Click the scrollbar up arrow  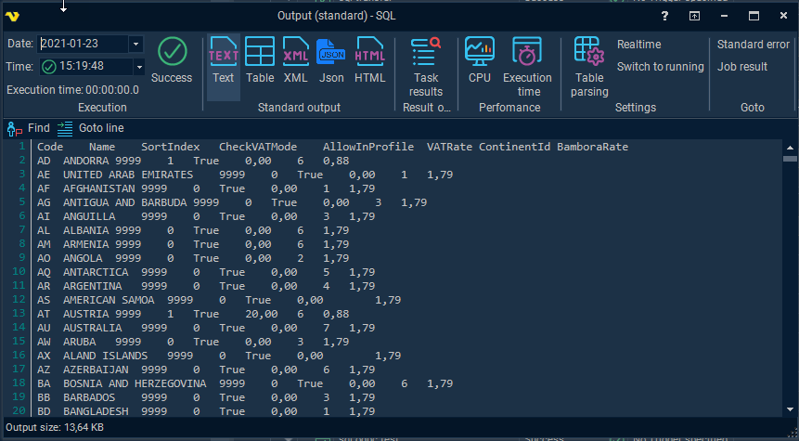click(x=790, y=148)
